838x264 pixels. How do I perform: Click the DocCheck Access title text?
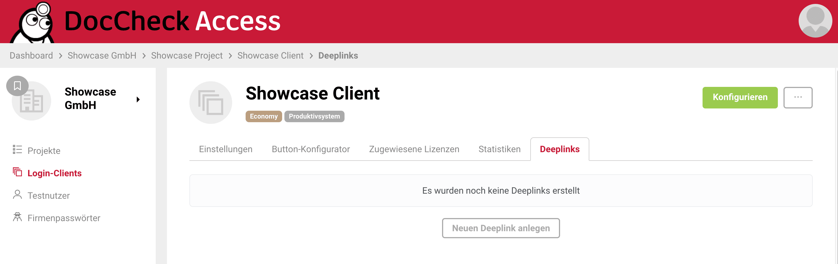[x=173, y=21]
